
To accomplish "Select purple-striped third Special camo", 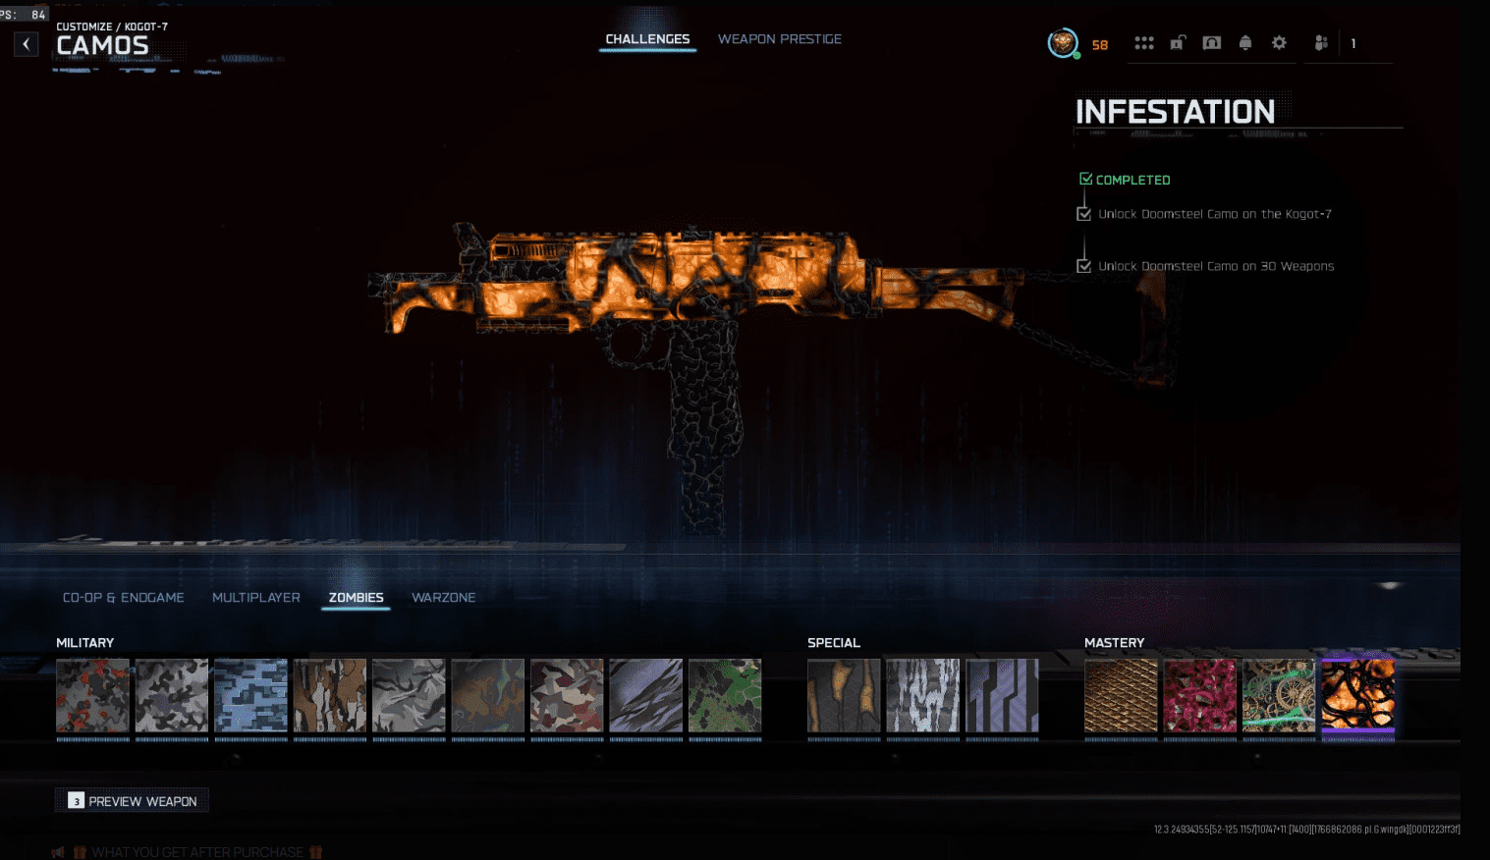I will [1003, 696].
